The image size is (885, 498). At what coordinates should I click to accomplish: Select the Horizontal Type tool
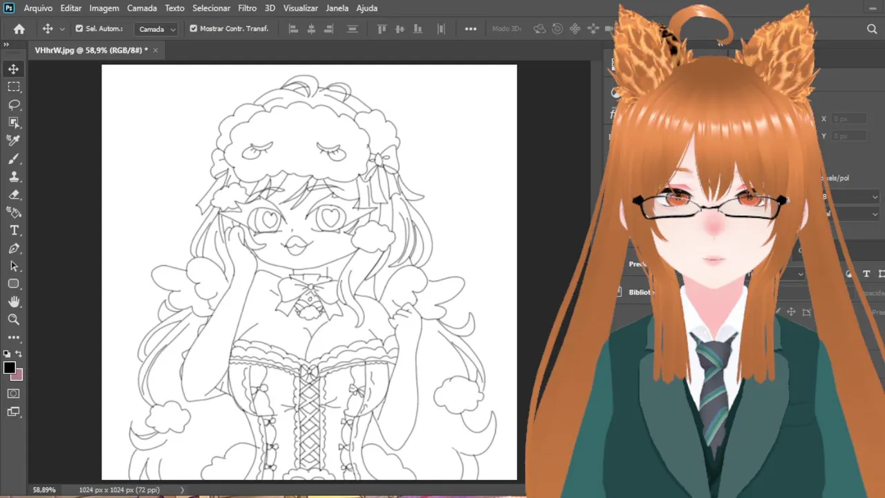pos(13,230)
